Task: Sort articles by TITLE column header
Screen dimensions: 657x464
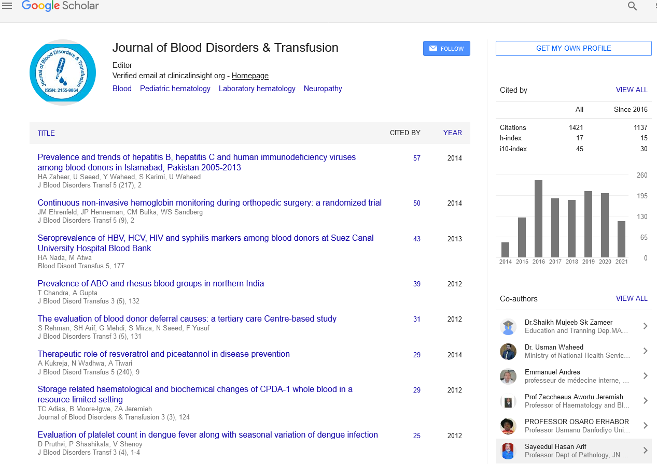Action: click(x=46, y=133)
